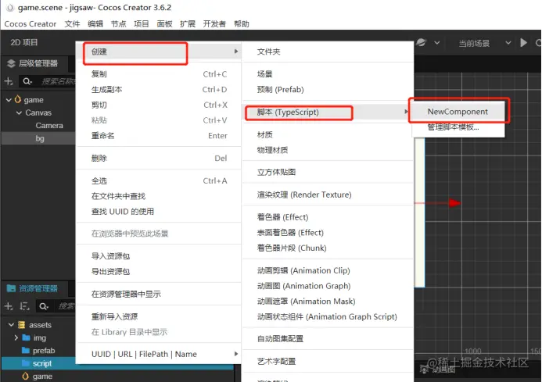542x382 pixels.
Task: Choose Duplicate (生成副本) Ctrl+D
Action: [x=159, y=90]
